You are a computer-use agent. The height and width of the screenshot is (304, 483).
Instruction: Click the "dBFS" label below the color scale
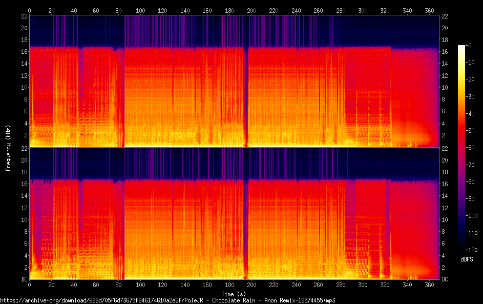coord(467,259)
